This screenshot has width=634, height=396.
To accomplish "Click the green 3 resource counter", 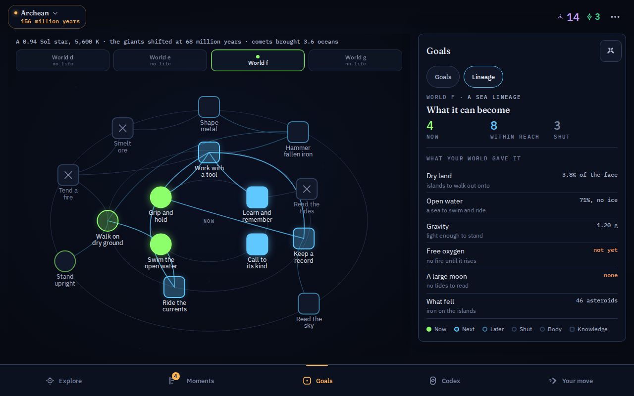I will 593,17.
